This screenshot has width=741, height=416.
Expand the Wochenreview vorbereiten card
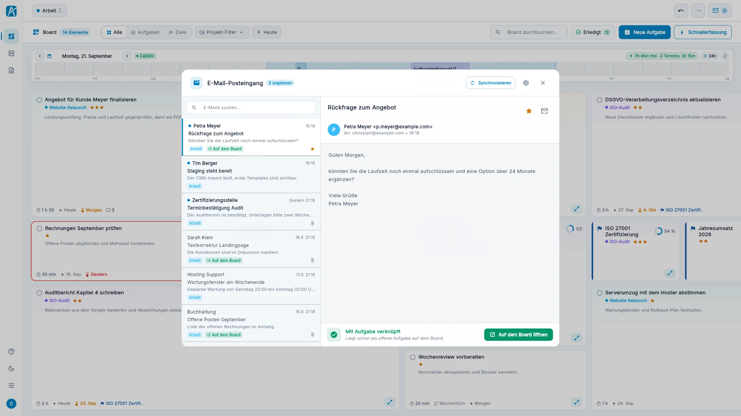[x=577, y=402]
